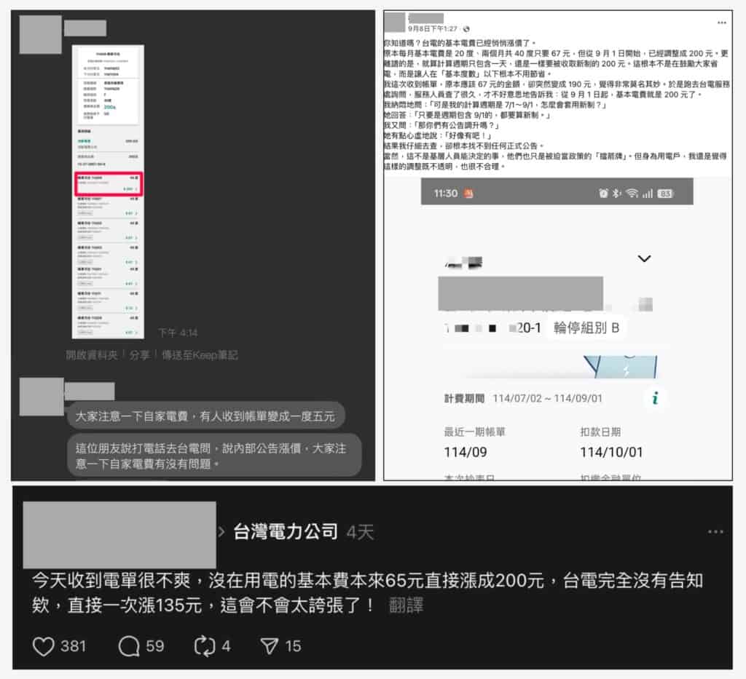The height and width of the screenshot is (679, 746).
Task: Open the Facebook post's three-dot menu
Action: pos(722,23)
